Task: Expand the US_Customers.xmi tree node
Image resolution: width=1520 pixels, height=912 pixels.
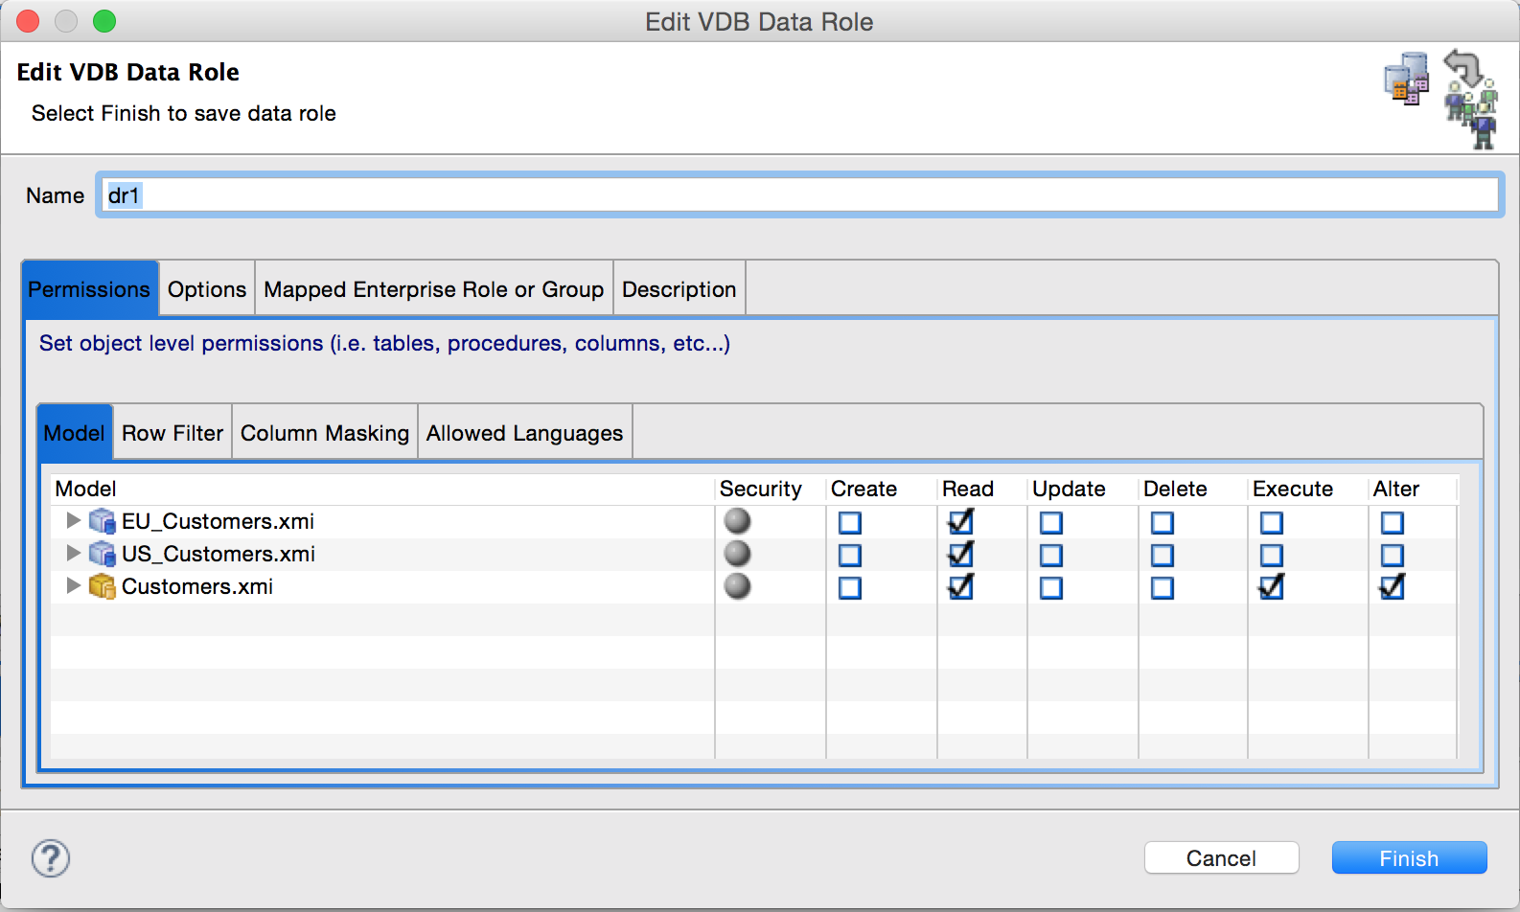Action: 73,553
